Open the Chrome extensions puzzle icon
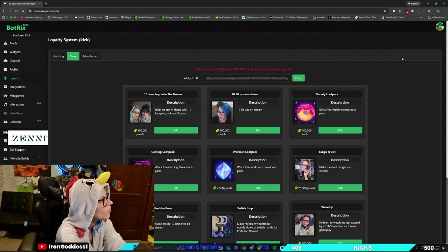The image size is (448, 252). pos(419,11)
